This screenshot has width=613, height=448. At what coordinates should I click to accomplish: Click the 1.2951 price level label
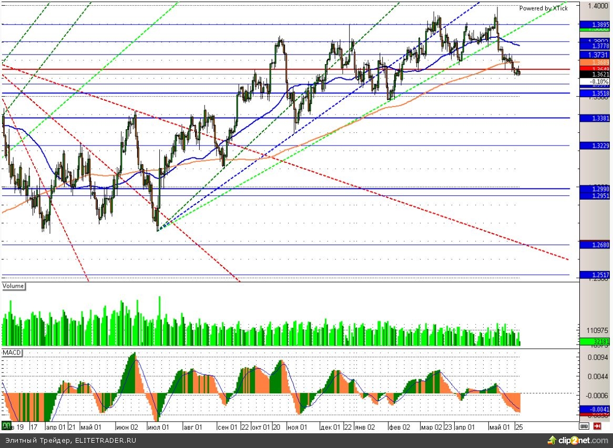point(595,196)
